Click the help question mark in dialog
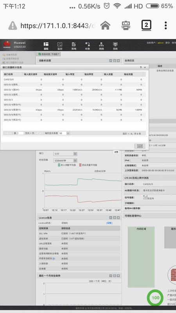This screenshot has height=313, width=176. [141, 67]
